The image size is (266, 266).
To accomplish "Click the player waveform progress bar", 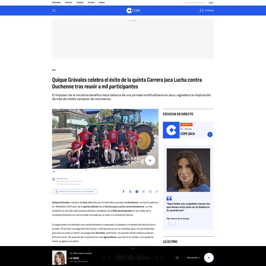I will tap(133, 258).
